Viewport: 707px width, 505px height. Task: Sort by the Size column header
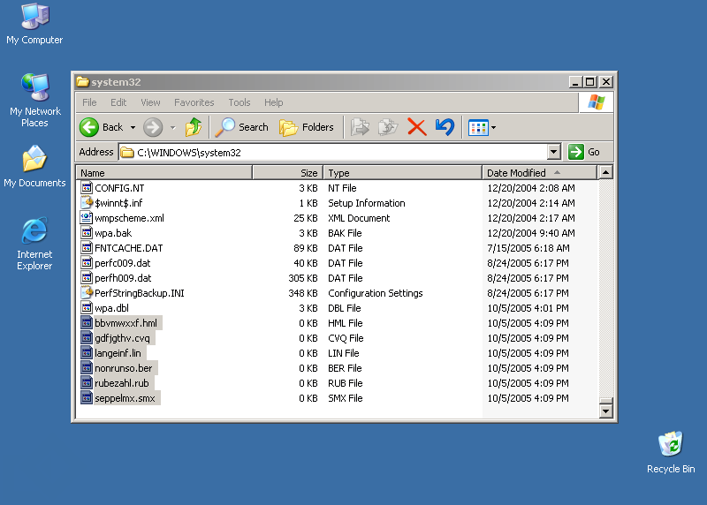pos(288,173)
